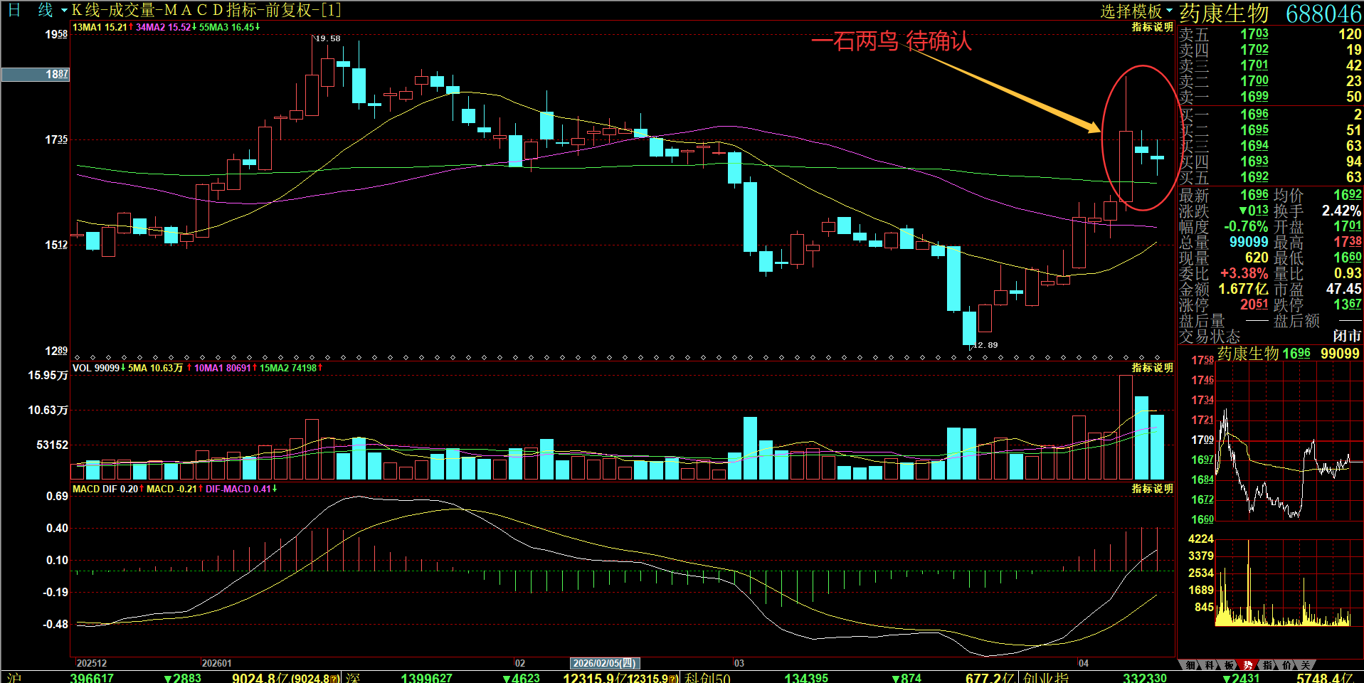The width and height of the screenshot is (1364, 683).
Task: Click the 202512 label on the time axis
Action: (92, 663)
